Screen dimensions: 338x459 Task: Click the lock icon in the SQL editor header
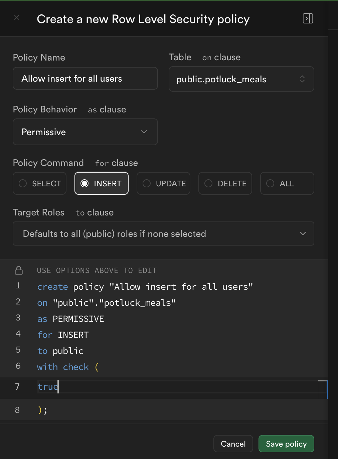coord(18,270)
